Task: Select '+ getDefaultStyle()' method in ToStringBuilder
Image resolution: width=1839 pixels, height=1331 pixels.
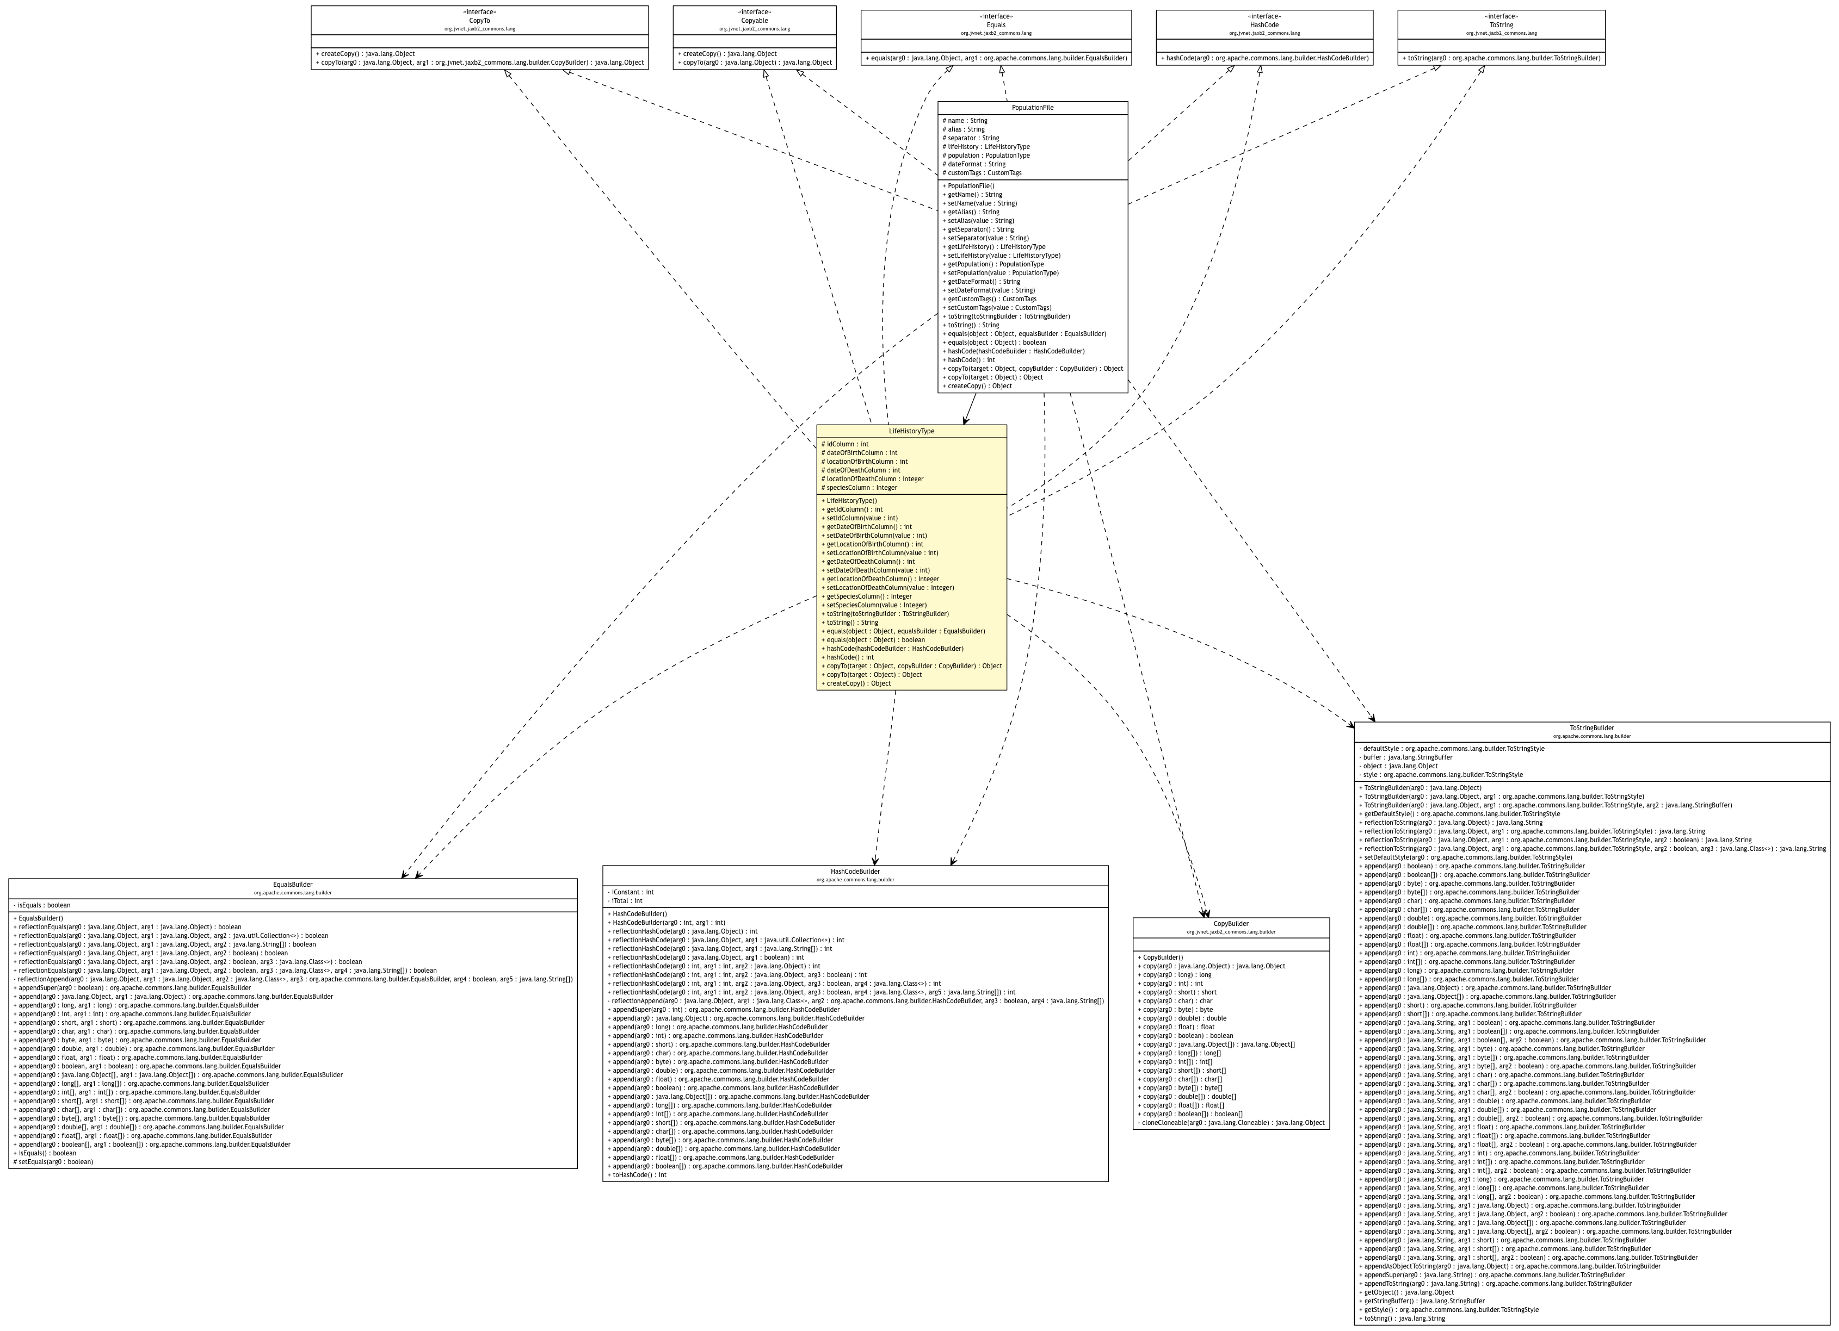Action: pos(1459,814)
